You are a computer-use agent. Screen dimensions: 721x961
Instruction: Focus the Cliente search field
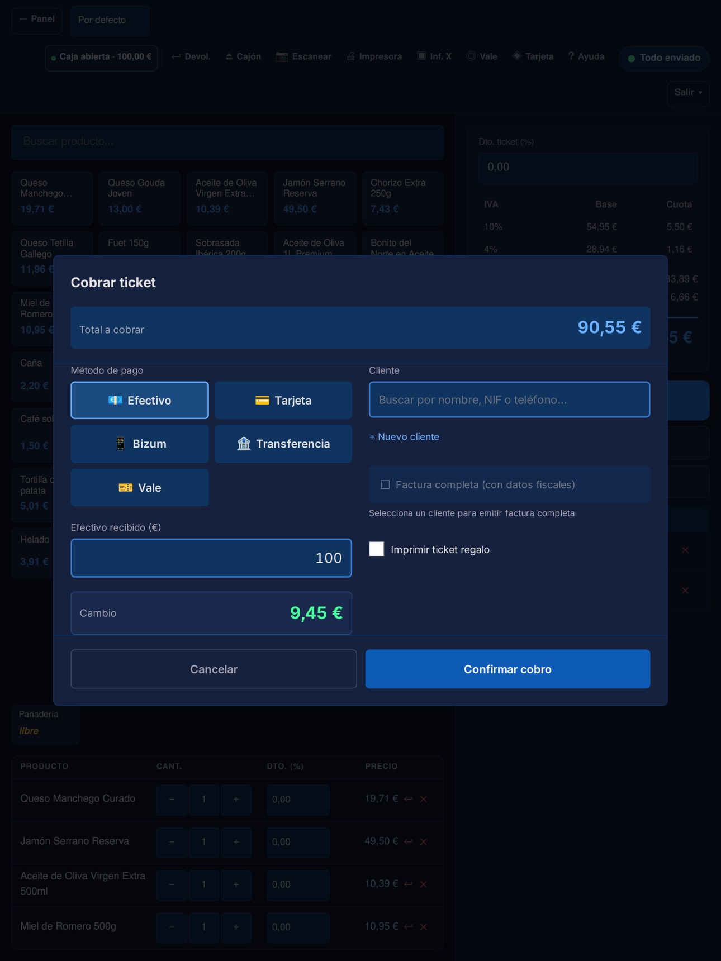pyautogui.click(x=509, y=399)
